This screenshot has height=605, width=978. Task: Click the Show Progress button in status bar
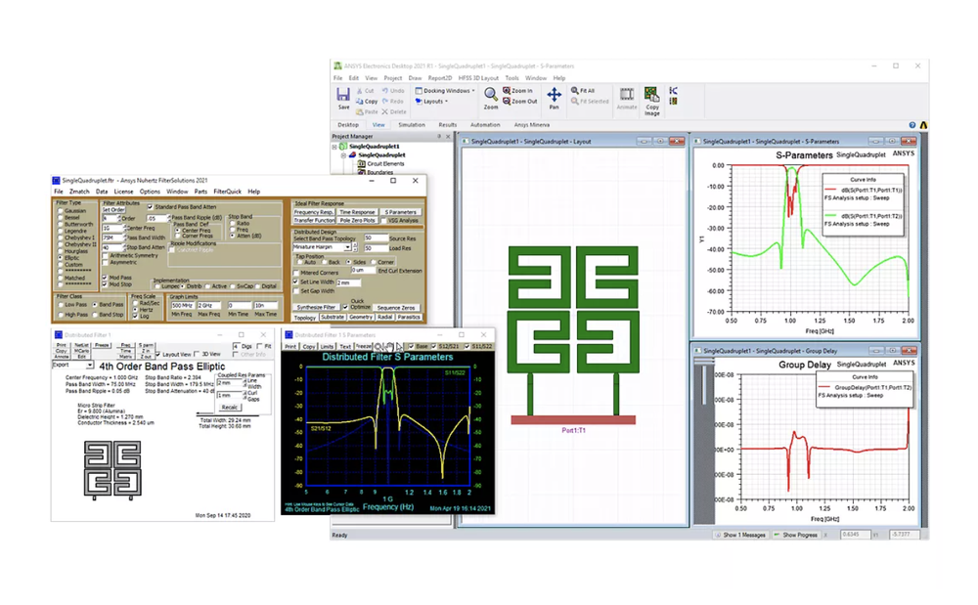796,535
